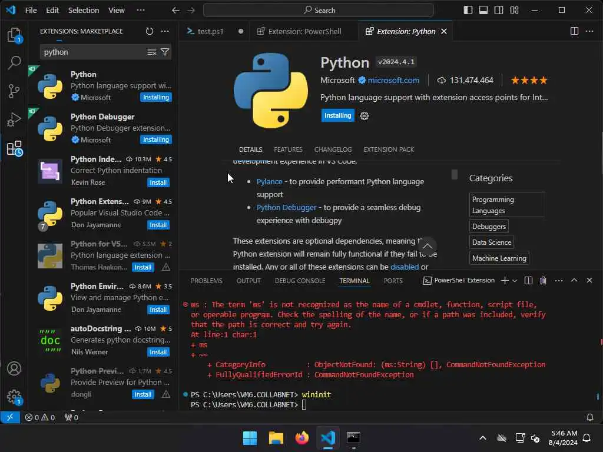Viewport: 603px width, 452px height.
Task: Open the microsoft.com publisher link
Action: [x=393, y=80]
